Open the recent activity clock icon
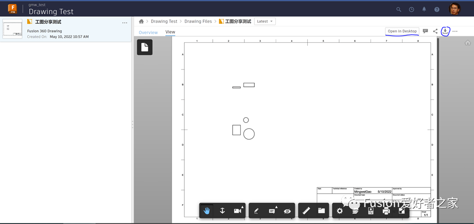This screenshot has height=224, width=474. click(x=411, y=9)
